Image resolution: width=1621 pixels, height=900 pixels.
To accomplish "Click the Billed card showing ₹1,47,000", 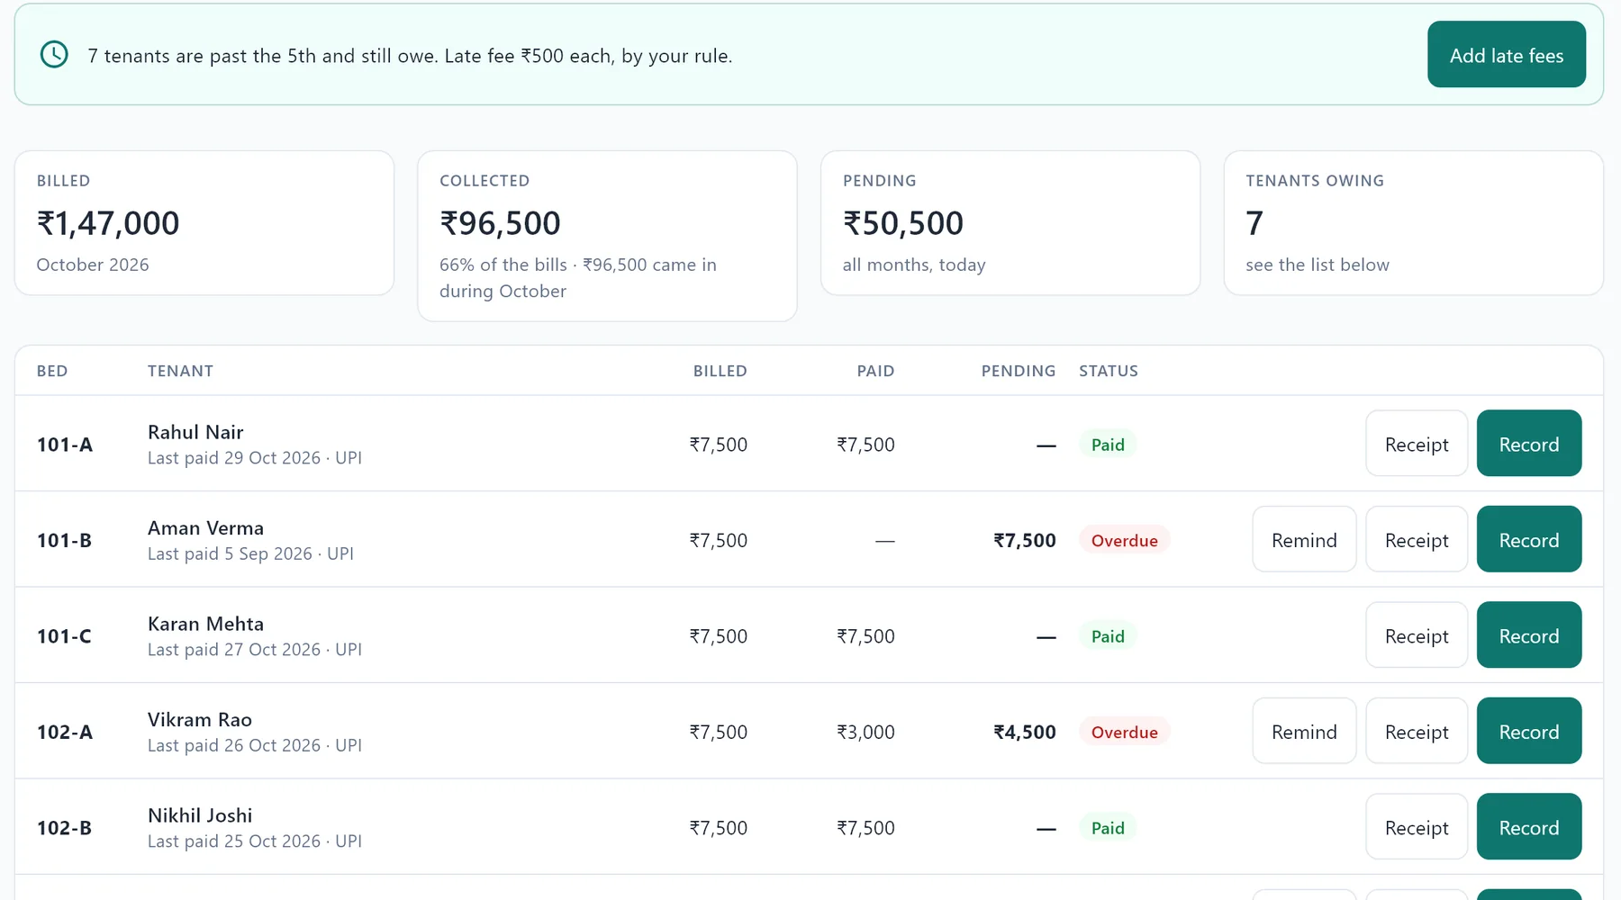I will click(204, 222).
